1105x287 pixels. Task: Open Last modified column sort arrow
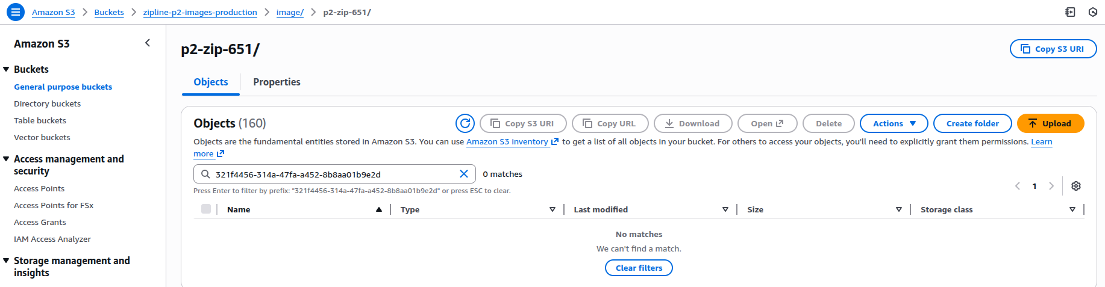click(725, 209)
